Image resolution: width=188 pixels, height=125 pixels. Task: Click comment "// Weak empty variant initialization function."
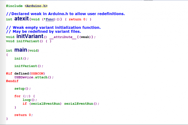click(53, 28)
